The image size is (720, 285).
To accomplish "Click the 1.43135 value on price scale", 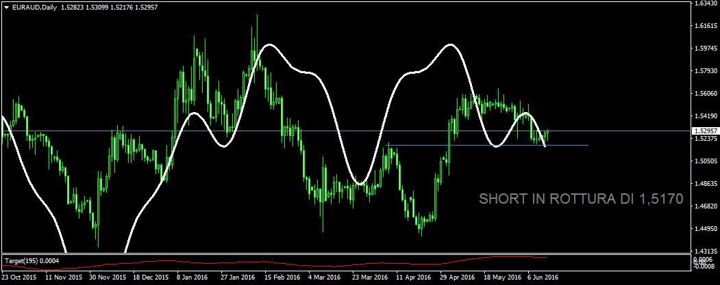I will [x=705, y=251].
